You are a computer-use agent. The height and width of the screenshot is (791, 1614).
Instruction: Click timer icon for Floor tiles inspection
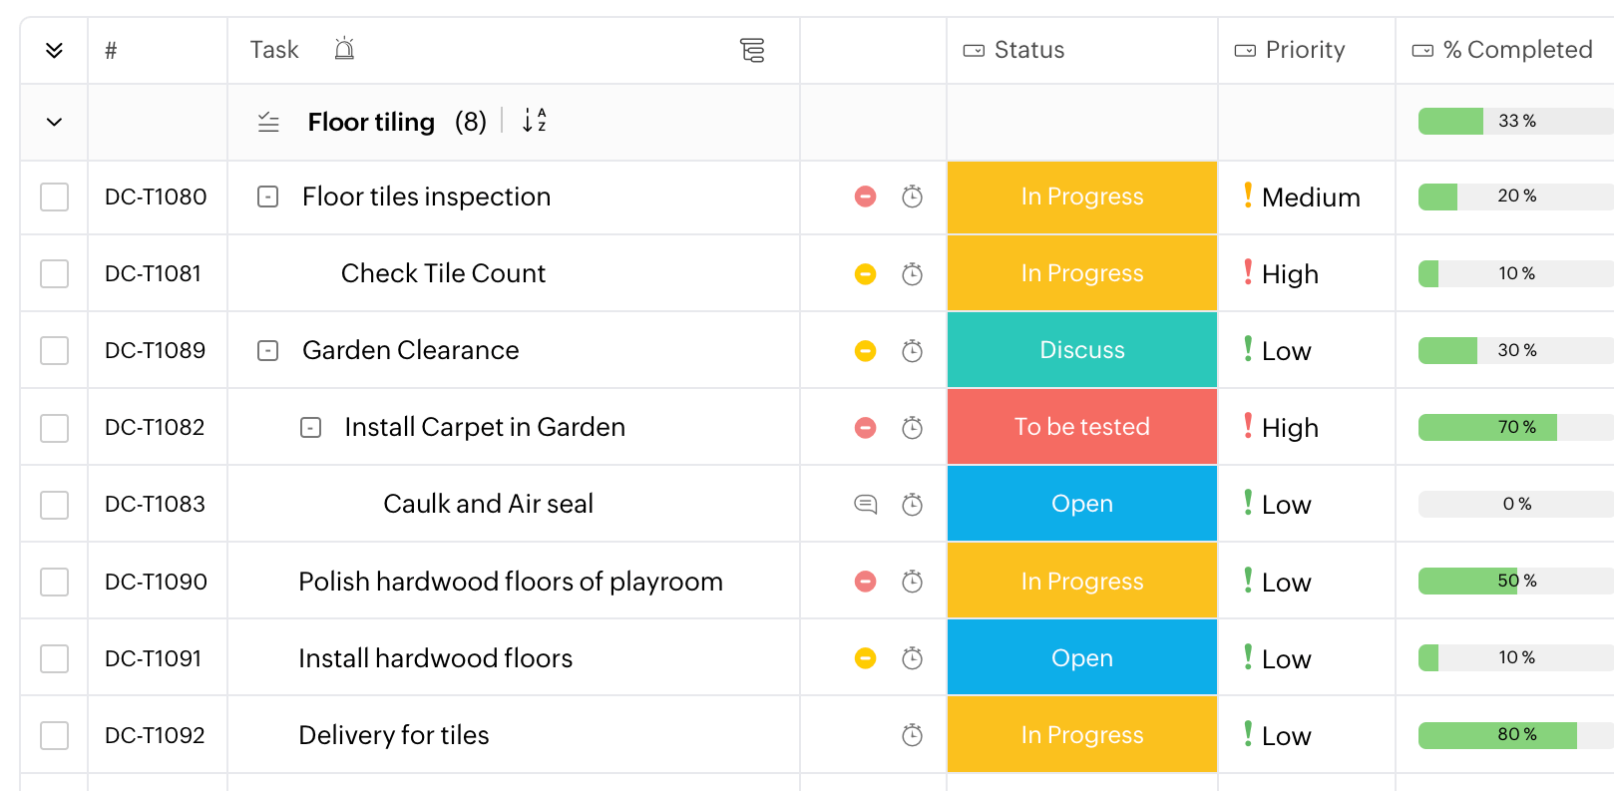pos(912,197)
